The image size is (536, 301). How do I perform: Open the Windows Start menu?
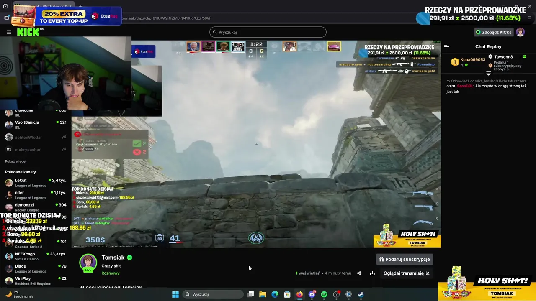pyautogui.click(x=175, y=294)
